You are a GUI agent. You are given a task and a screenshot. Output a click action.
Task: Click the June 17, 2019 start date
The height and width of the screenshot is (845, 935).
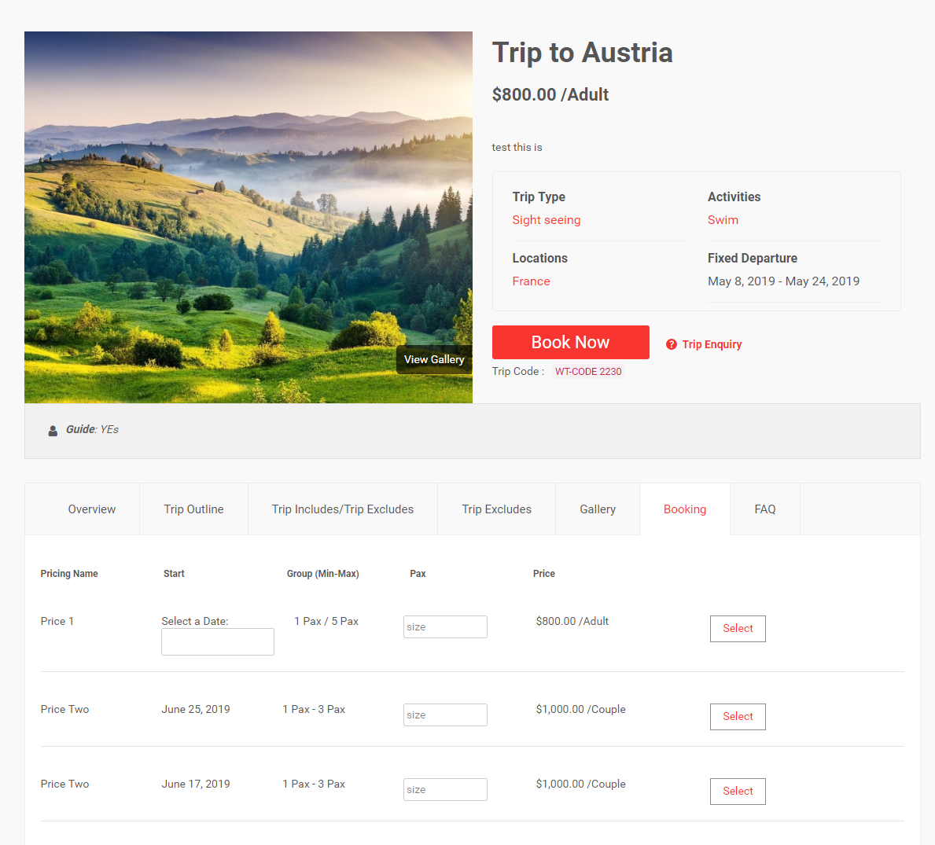196,784
